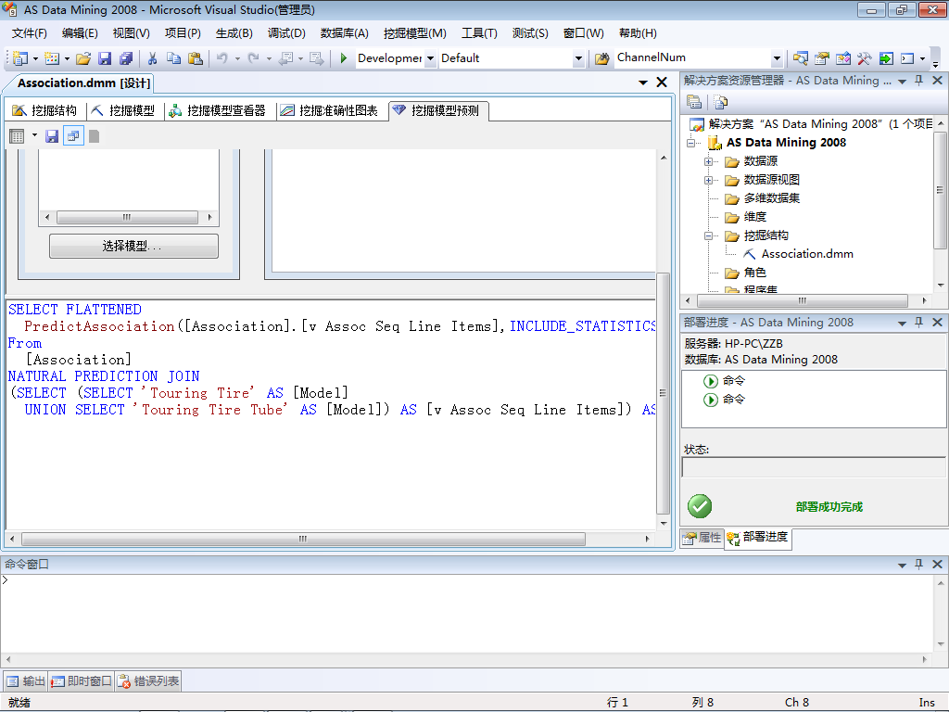Collapse the 挖掘结构 folder node
This screenshot has width=949, height=712.
point(708,236)
